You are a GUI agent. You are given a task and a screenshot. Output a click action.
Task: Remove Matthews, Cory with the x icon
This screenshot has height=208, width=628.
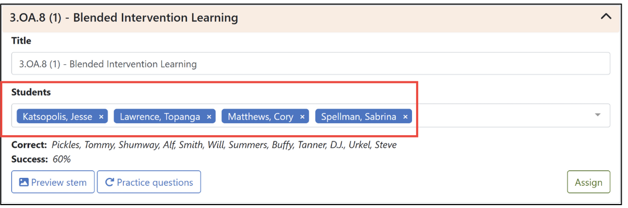coord(302,117)
